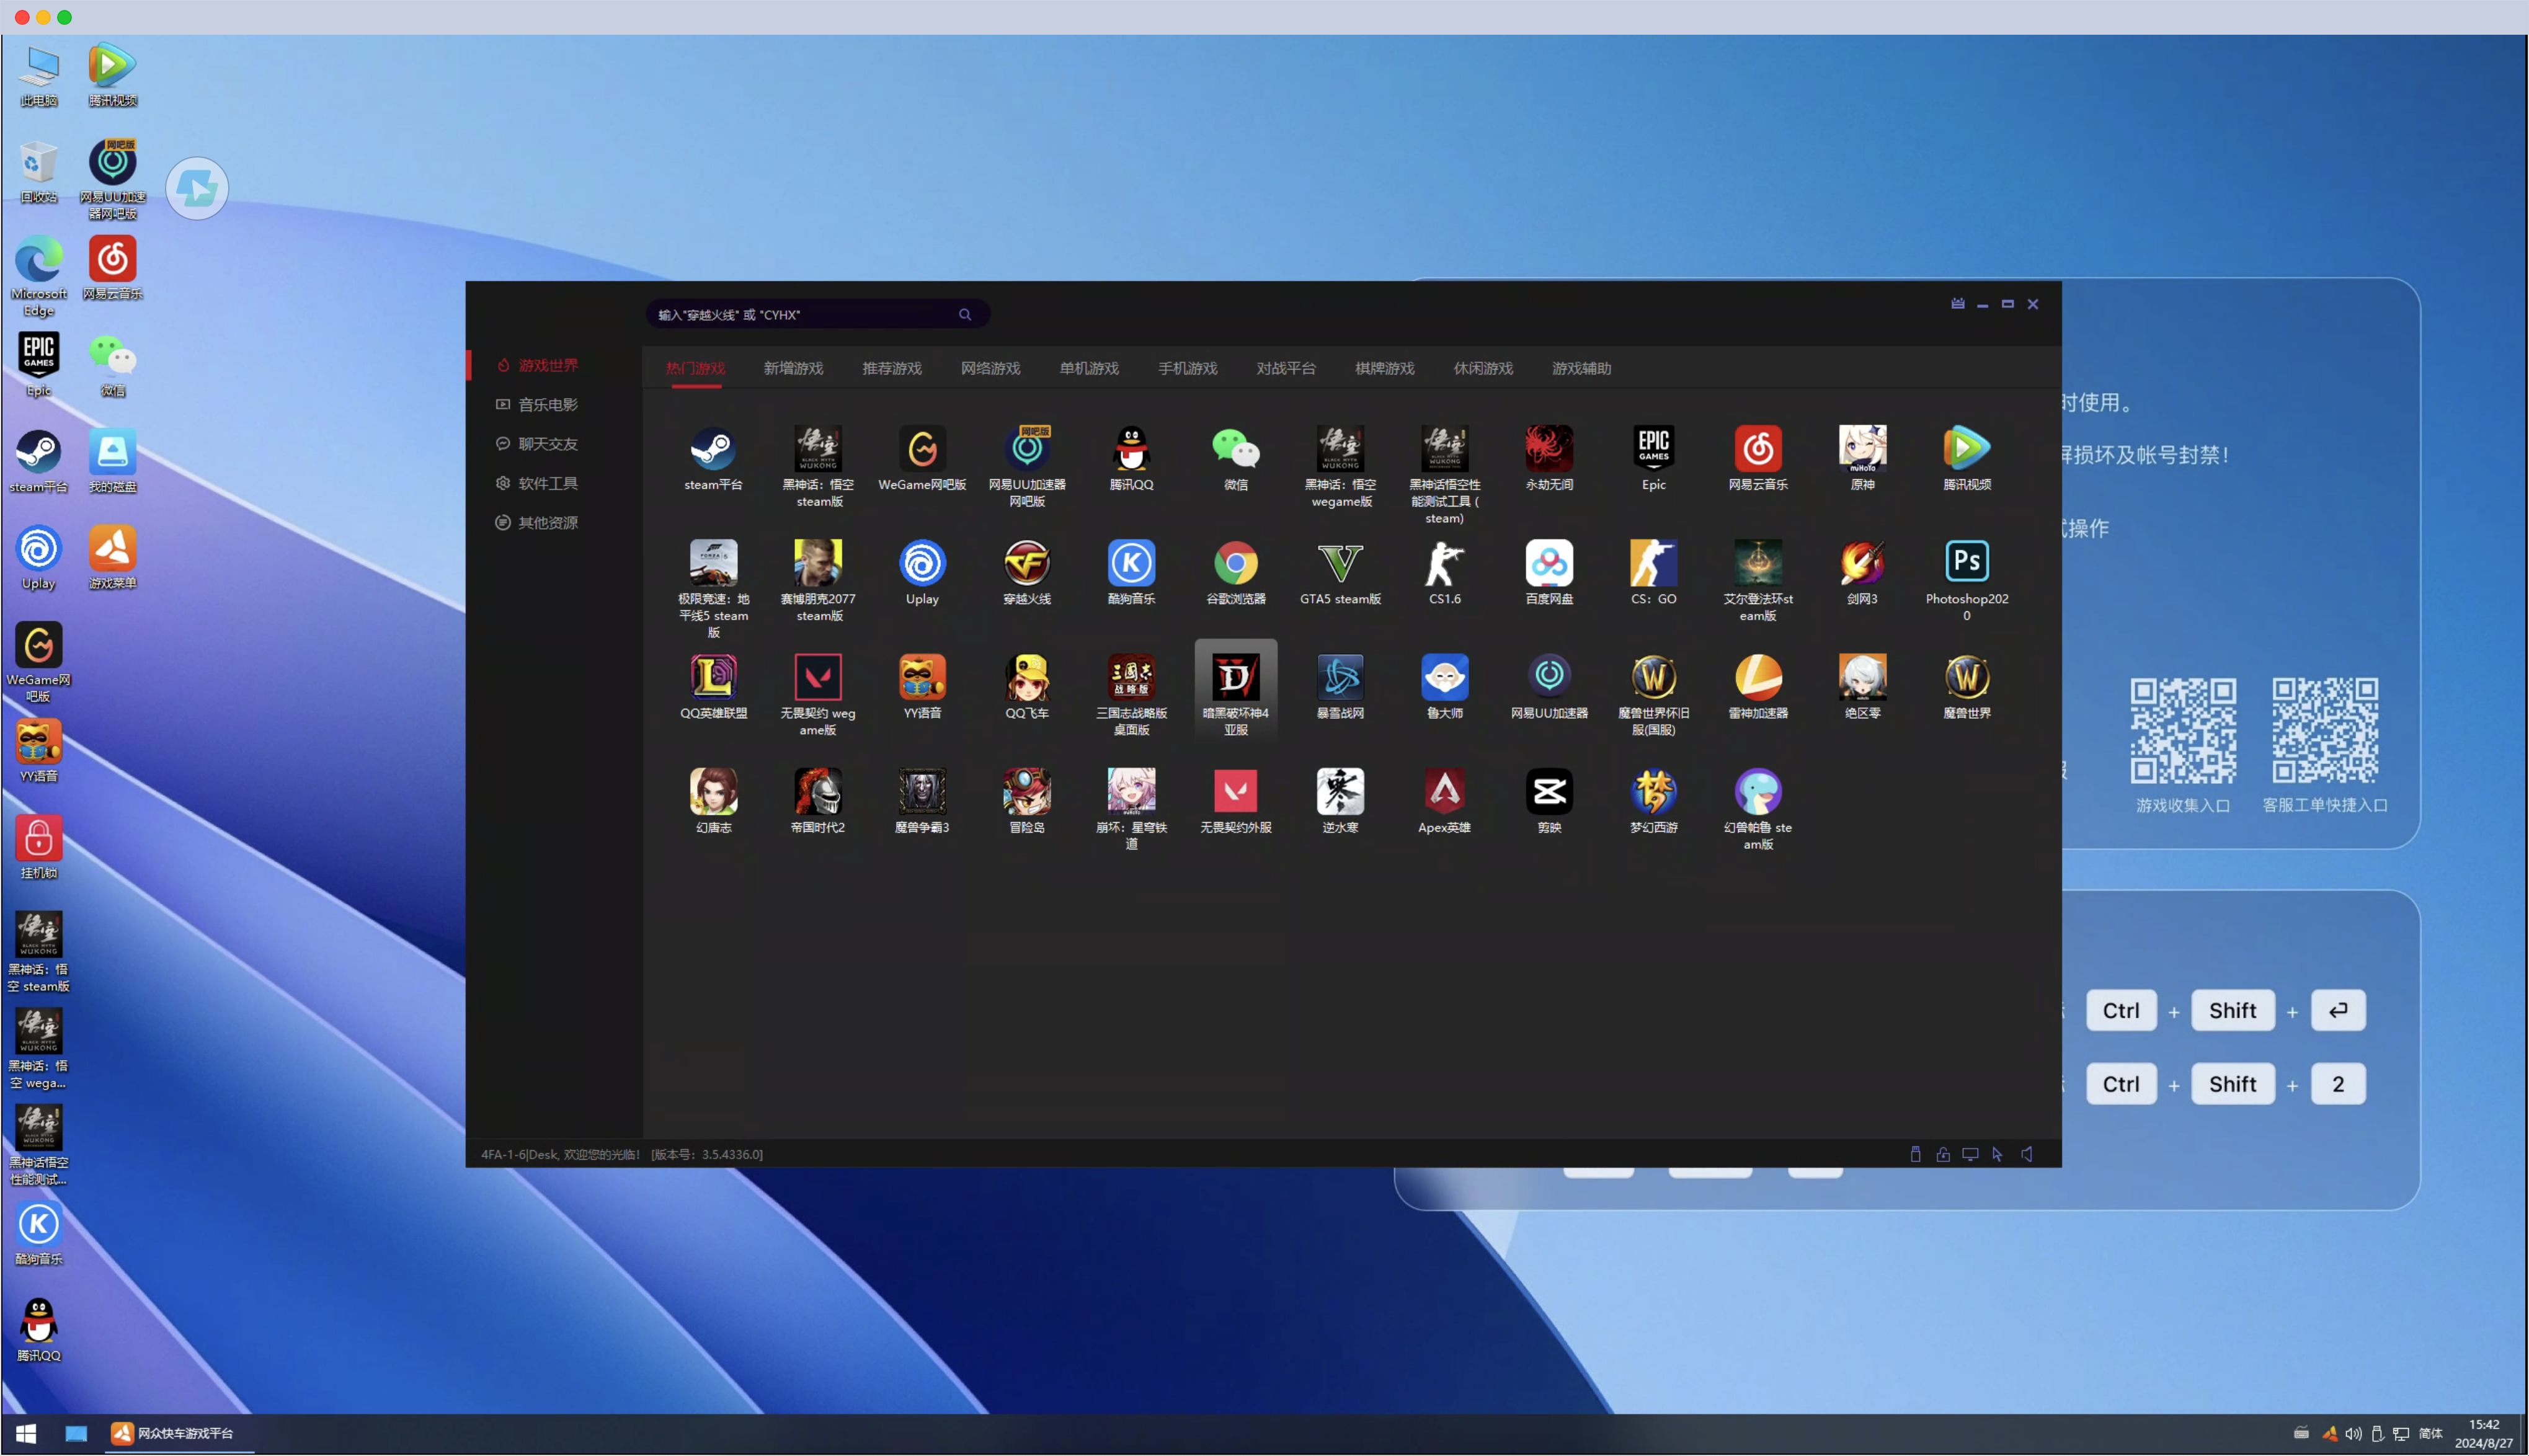Viewport: 2529px width, 1456px height.
Task: Click the monitor display status icon
Action: 1970,1154
